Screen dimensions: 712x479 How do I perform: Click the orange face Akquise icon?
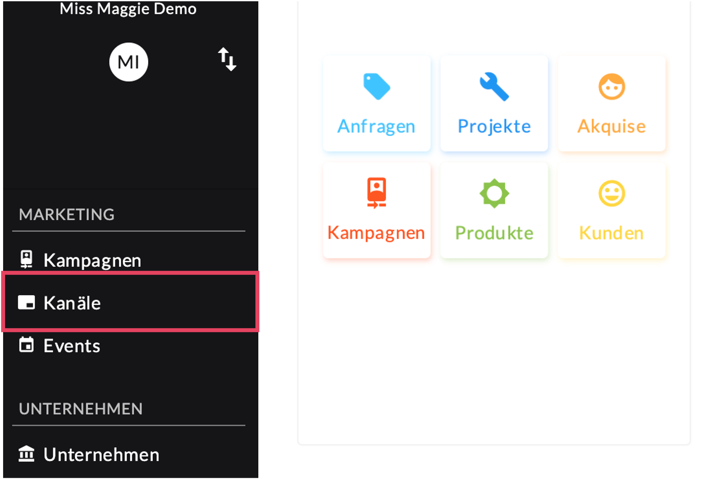[x=611, y=86]
